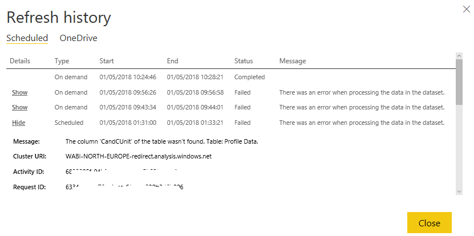Viewport: 474px width, 236px height.
Task: Click the Refresh history title
Action: click(59, 17)
